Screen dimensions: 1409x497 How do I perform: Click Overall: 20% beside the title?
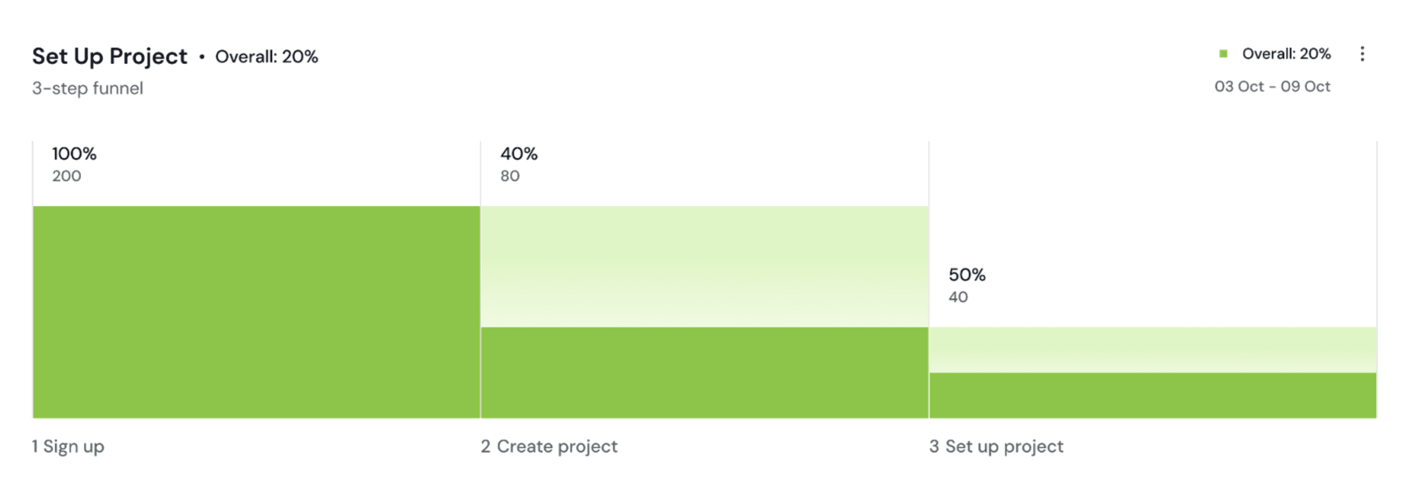266,56
